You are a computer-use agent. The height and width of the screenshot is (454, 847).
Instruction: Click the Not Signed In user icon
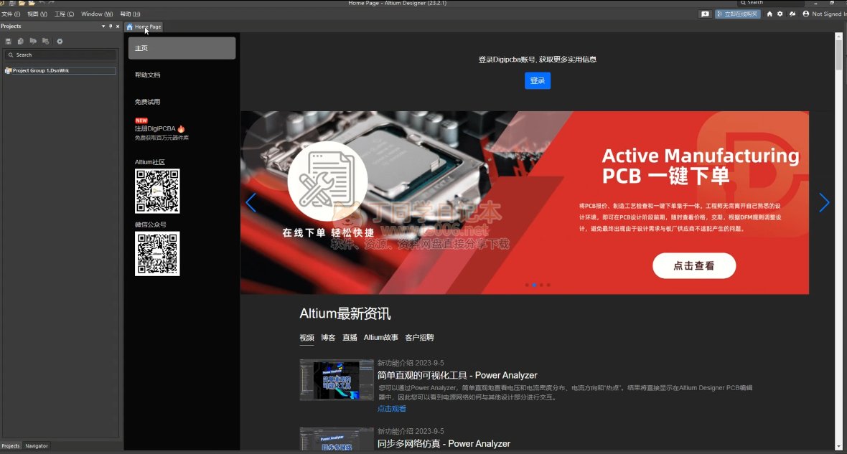click(x=806, y=14)
